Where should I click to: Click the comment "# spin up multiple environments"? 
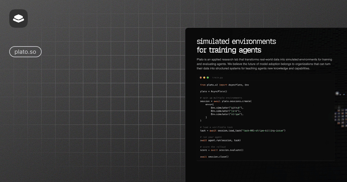click(221, 98)
